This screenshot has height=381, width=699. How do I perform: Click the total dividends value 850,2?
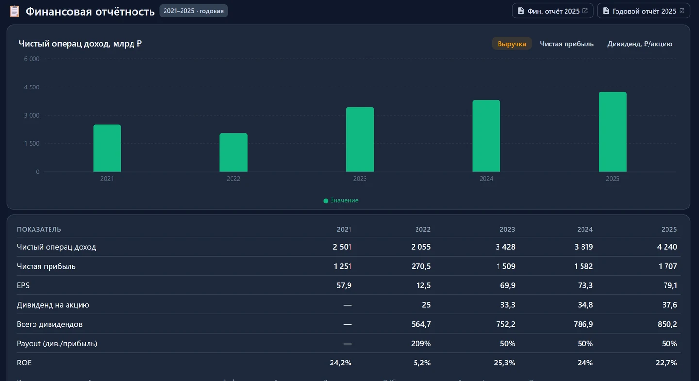click(667, 324)
